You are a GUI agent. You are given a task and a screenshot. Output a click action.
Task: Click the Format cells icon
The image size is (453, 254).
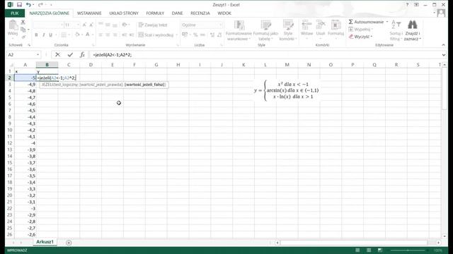point(336,25)
